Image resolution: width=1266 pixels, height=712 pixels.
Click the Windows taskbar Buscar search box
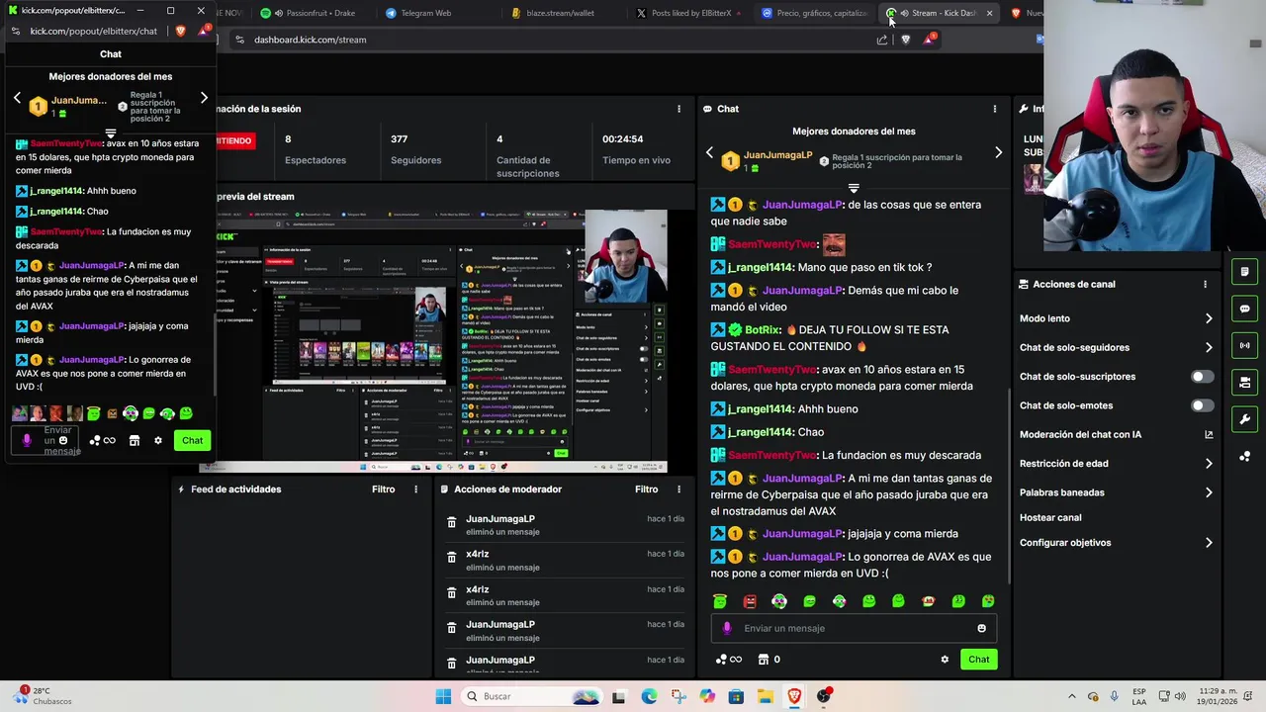coord(530,696)
